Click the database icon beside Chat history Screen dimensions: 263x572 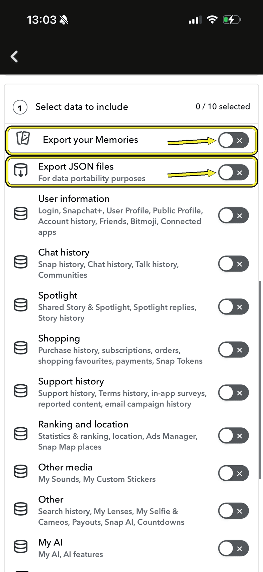tap(21, 262)
